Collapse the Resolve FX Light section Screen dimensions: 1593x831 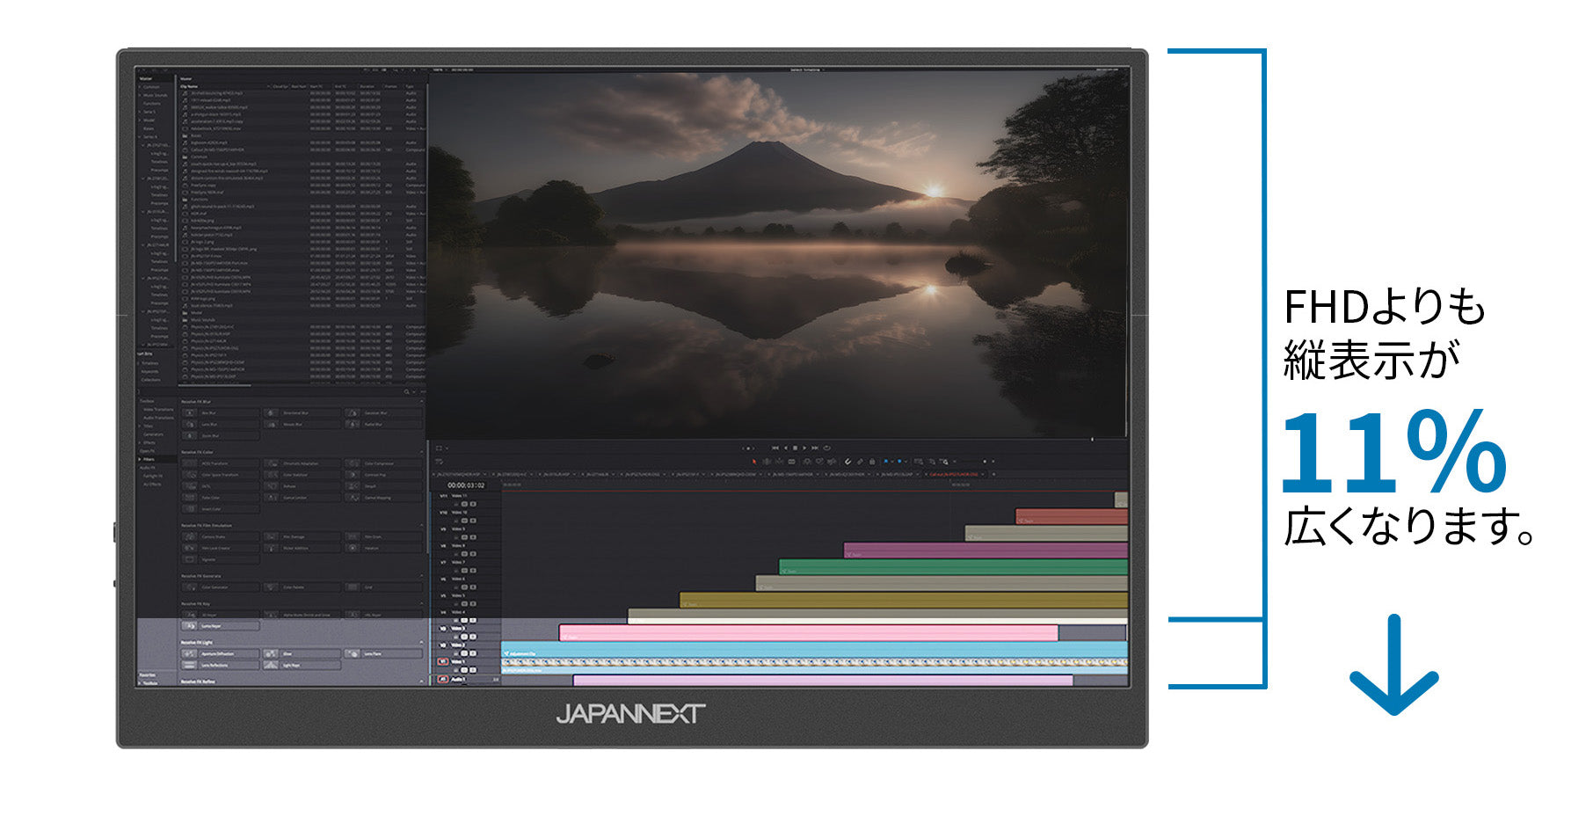click(x=421, y=642)
